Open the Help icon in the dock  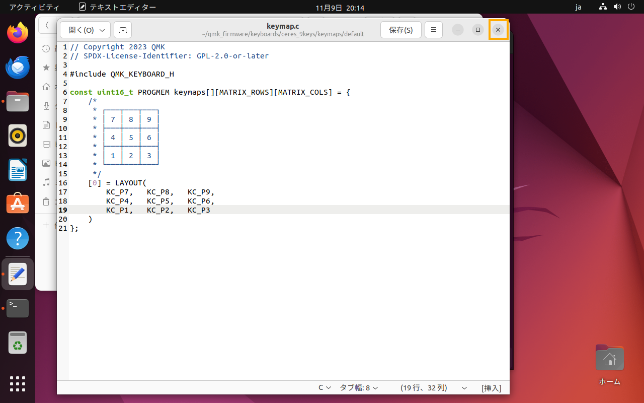(x=18, y=238)
